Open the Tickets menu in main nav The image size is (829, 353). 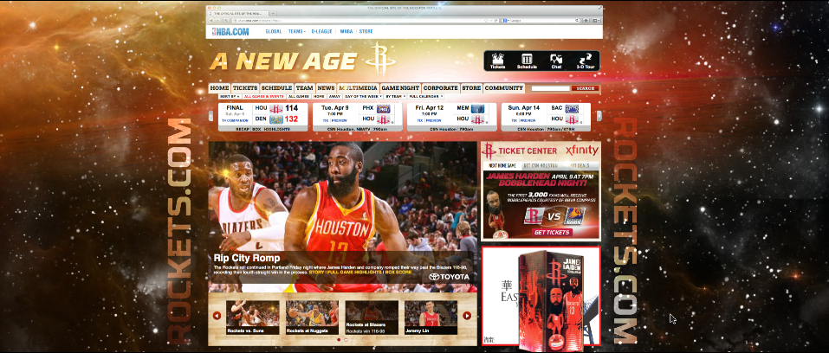tap(245, 88)
